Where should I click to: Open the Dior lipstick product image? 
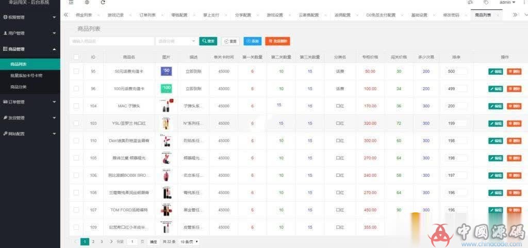coord(166,141)
